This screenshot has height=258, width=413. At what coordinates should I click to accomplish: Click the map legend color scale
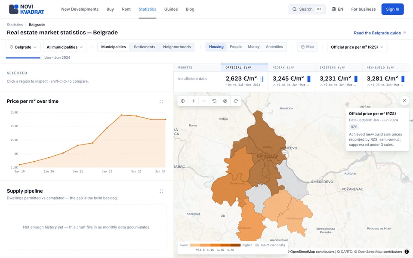tap(215, 245)
